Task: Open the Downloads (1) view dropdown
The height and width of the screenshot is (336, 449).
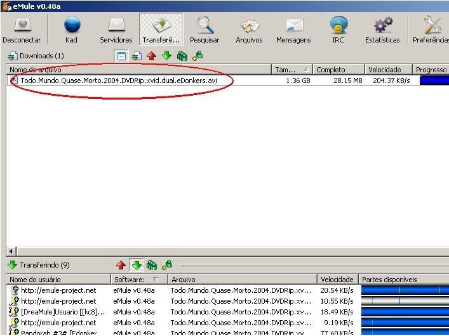Action: (x=36, y=56)
